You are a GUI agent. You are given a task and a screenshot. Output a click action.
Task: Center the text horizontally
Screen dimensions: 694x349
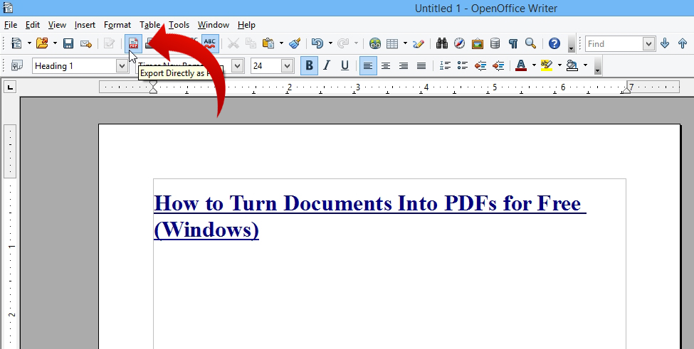(x=386, y=66)
